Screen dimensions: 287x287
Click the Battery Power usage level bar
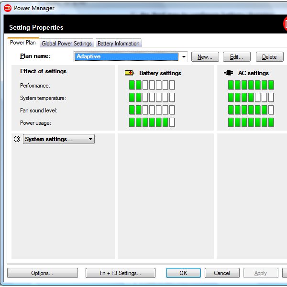(x=152, y=122)
